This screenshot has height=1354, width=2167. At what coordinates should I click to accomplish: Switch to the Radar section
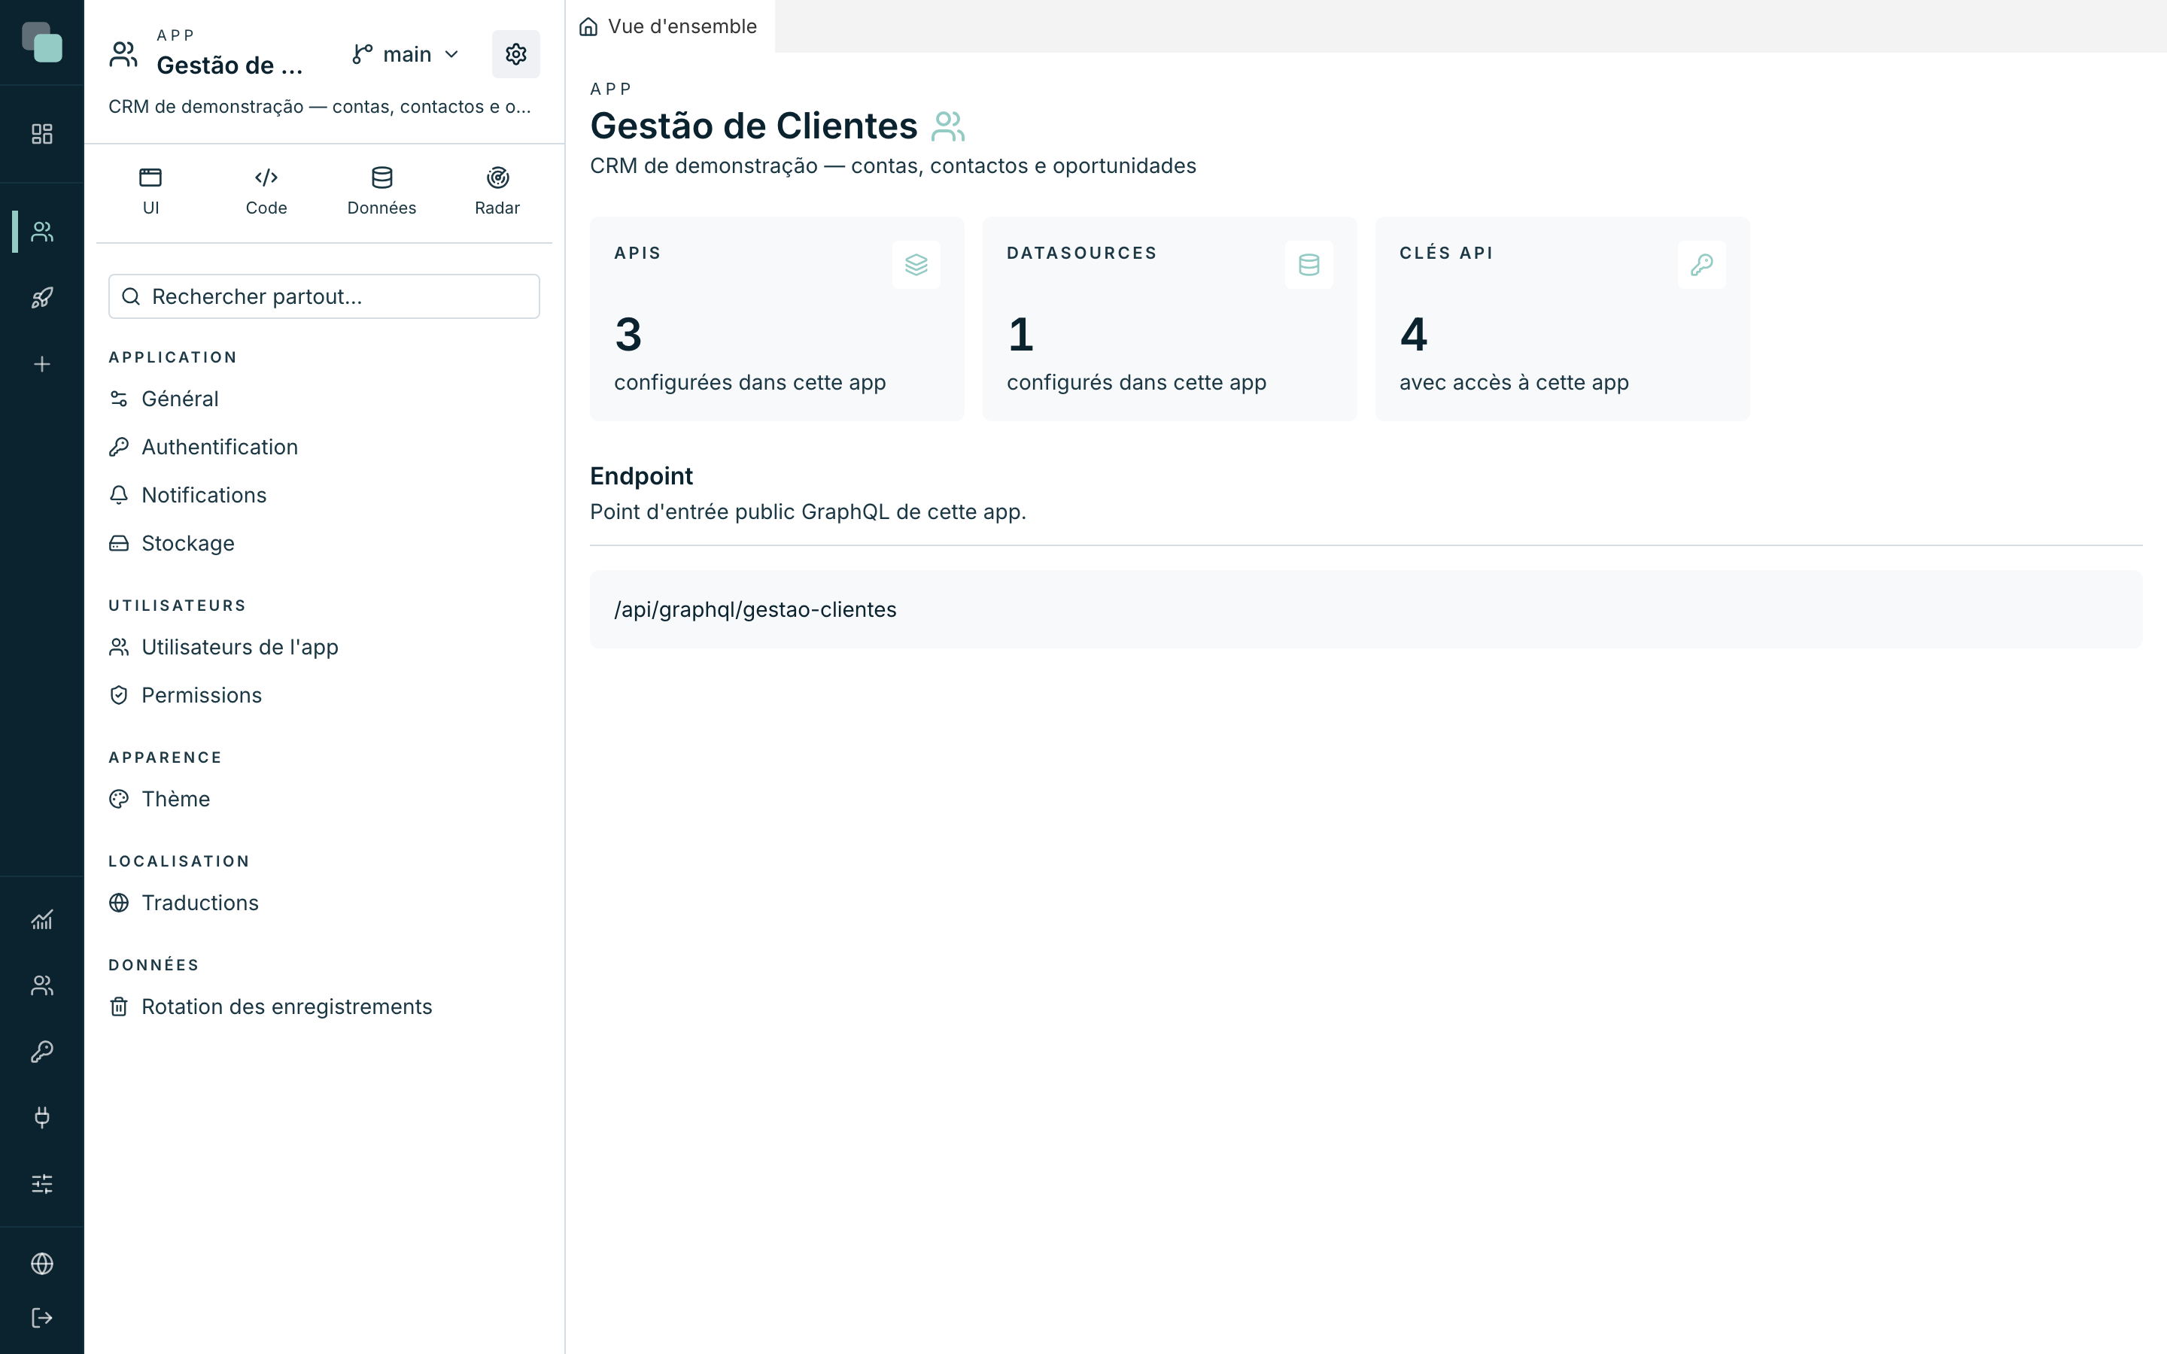click(497, 192)
